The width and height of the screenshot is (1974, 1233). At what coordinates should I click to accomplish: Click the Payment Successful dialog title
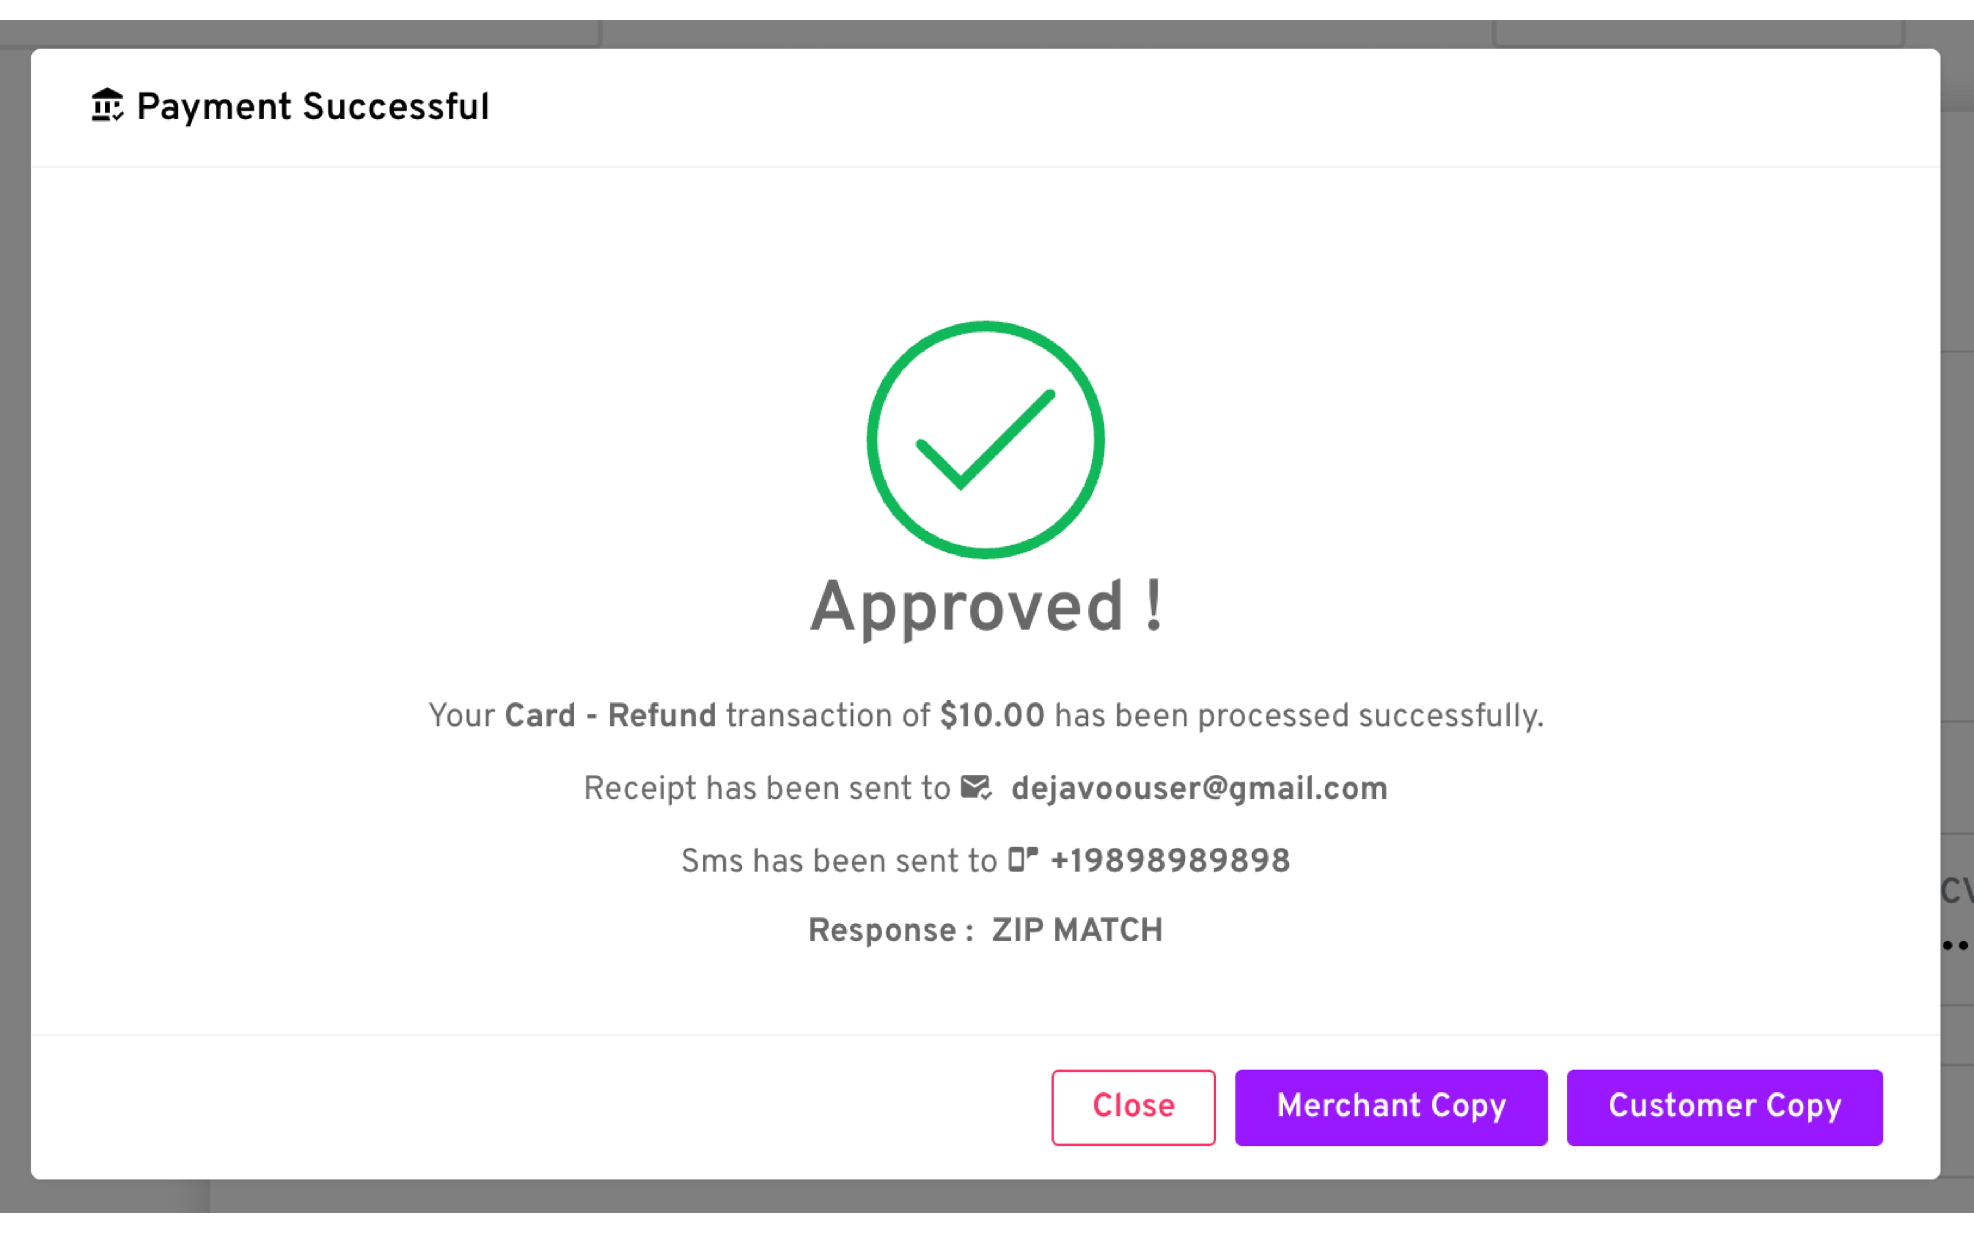pos(313,107)
